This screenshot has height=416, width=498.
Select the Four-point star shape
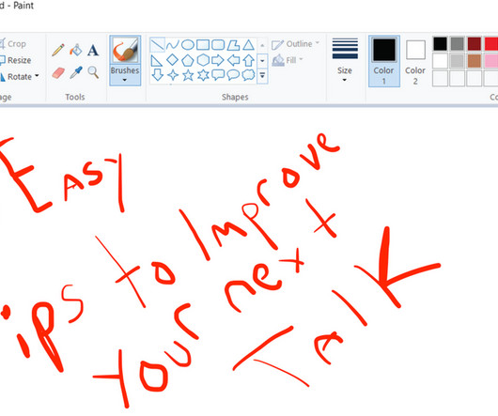coord(173,75)
